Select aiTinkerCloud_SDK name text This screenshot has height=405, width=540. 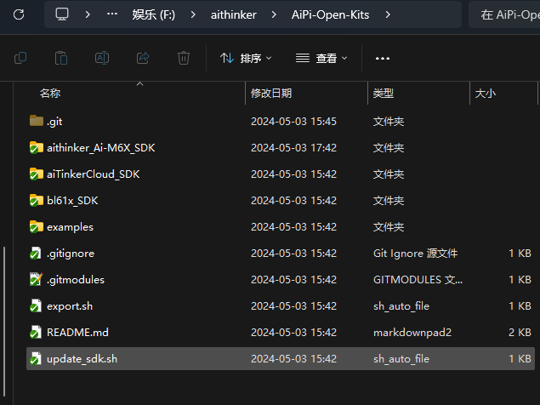pyautogui.click(x=94, y=174)
